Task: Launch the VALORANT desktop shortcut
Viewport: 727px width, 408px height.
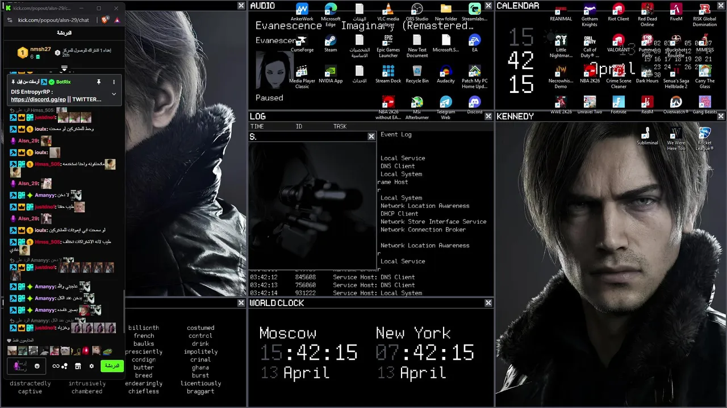Action: point(619,43)
